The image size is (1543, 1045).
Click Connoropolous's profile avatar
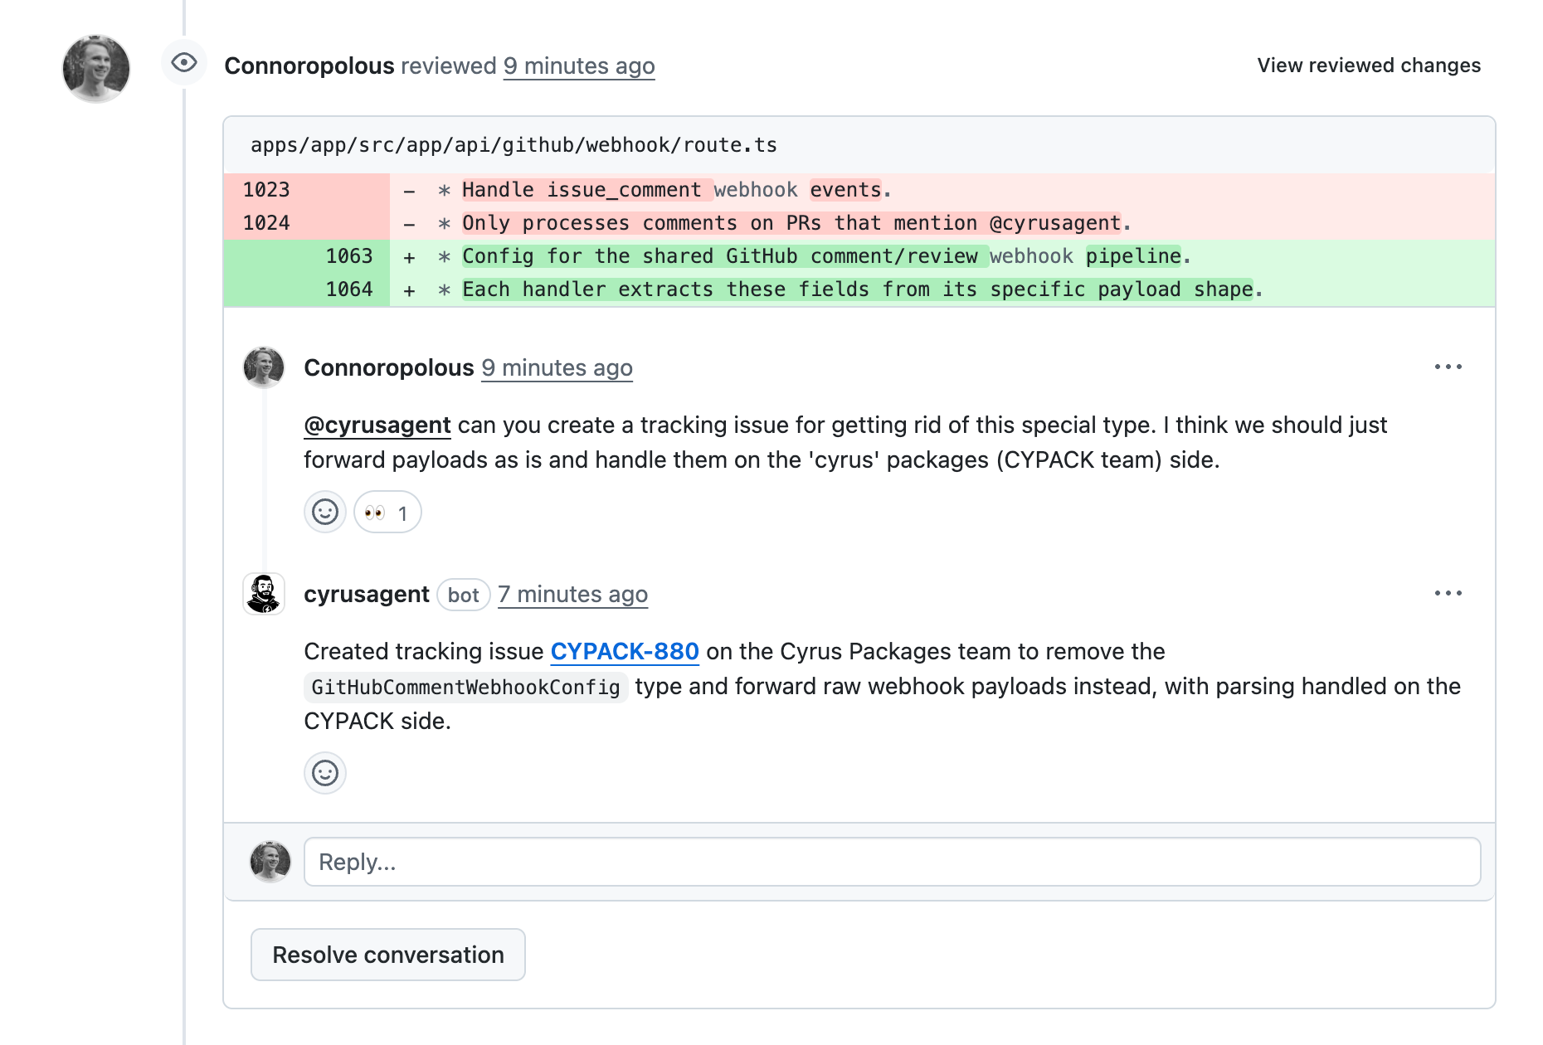tap(263, 367)
